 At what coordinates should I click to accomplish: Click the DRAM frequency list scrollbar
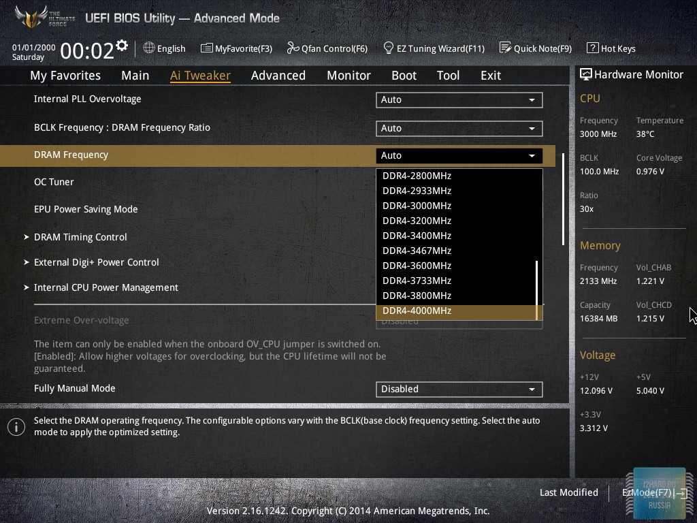pos(538,286)
